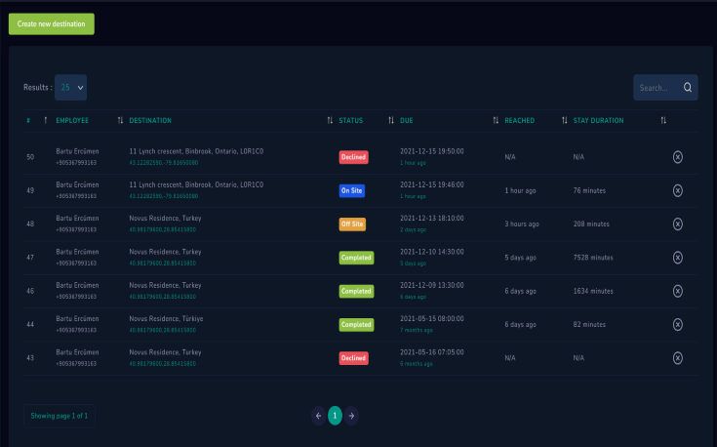Click the circled X on row 44
This screenshot has height=447, width=717.
tap(678, 324)
